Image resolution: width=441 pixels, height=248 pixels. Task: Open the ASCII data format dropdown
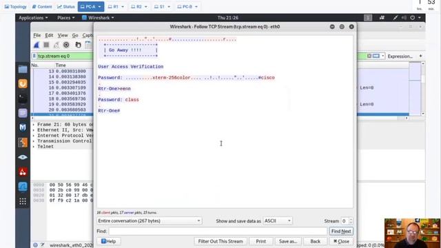[x=278, y=221]
